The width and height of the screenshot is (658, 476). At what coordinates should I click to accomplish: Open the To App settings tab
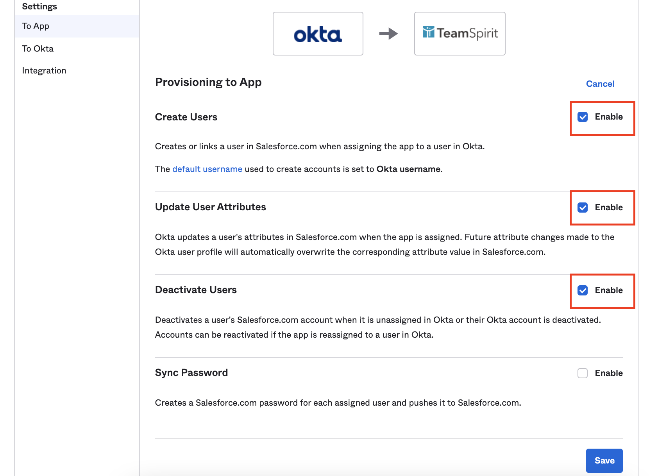(36, 26)
